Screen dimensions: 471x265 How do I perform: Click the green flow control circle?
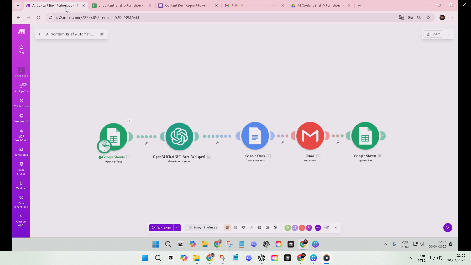[288, 228]
